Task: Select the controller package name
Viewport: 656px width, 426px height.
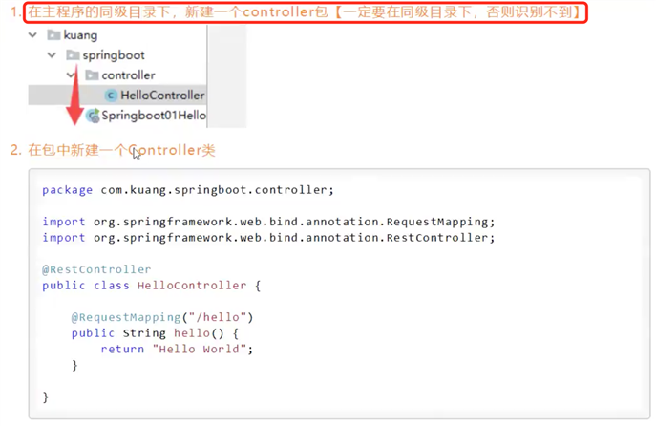Action: [x=128, y=75]
